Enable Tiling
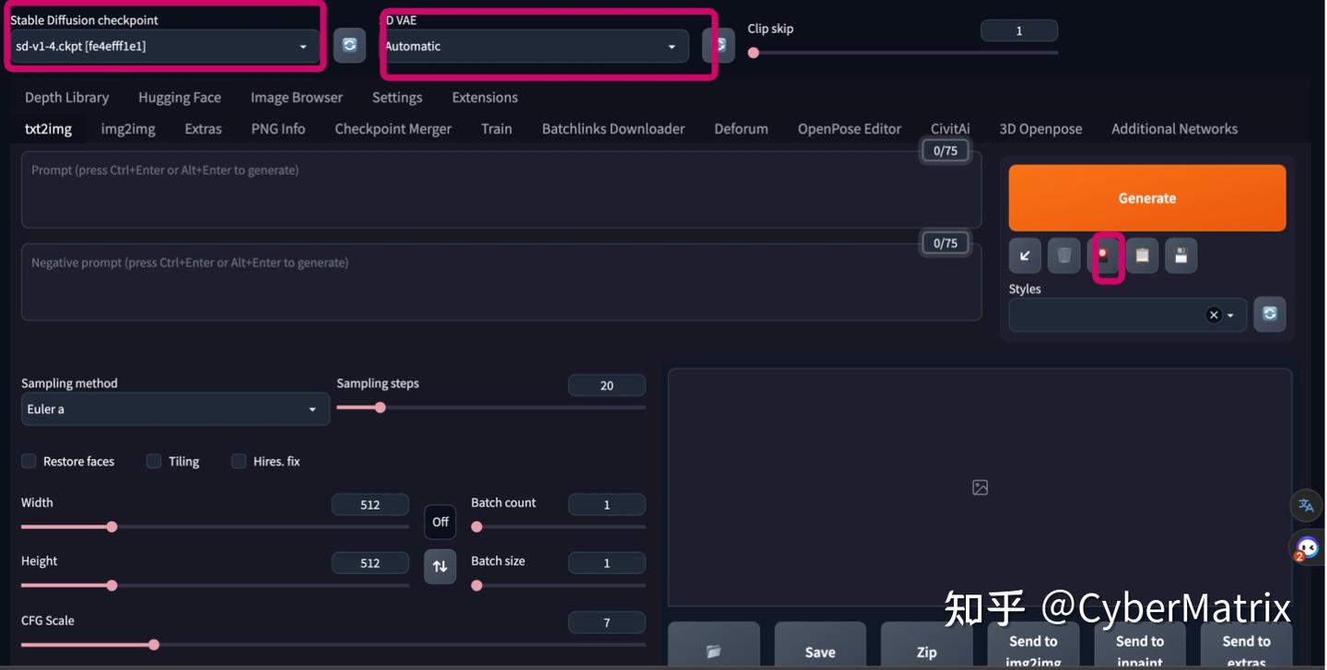1327x670 pixels. pyautogui.click(x=154, y=460)
